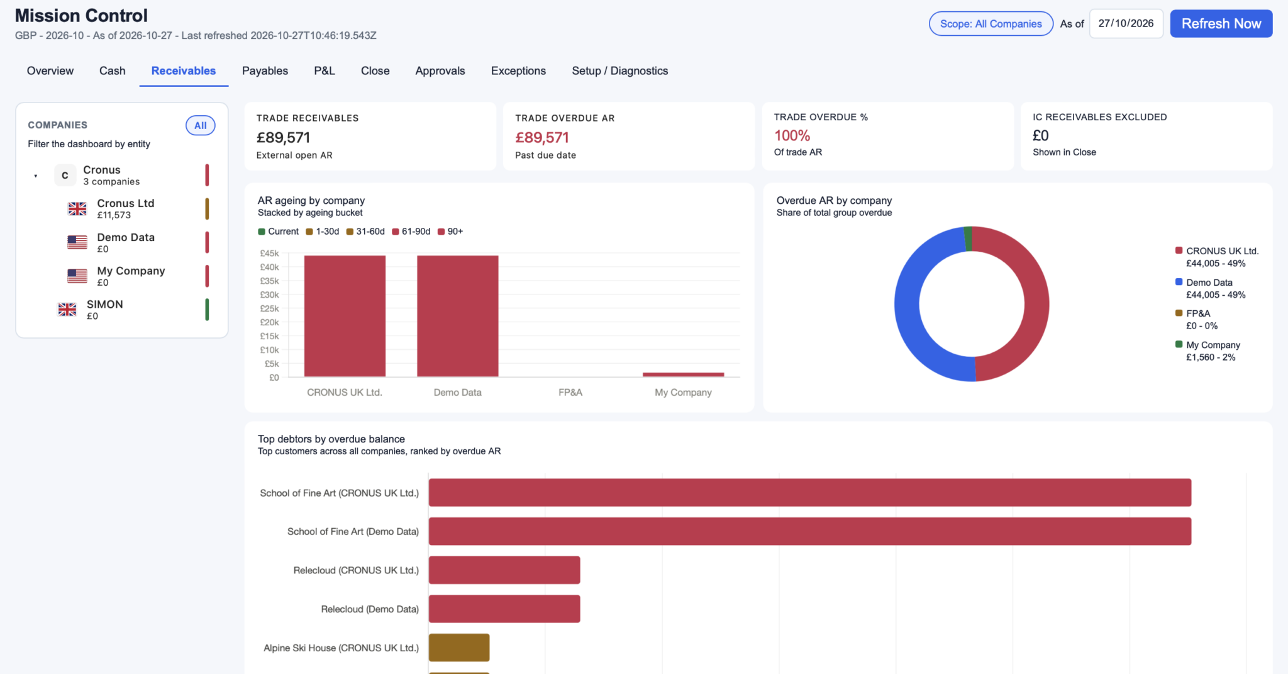Image resolution: width=1288 pixels, height=674 pixels.
Task: Switch to the Cash tab
Action: coord(113,71)
